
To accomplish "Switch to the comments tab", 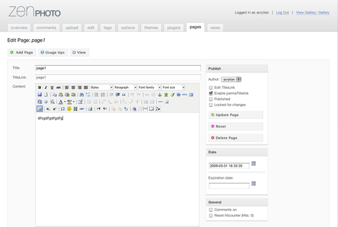I will pos(46,28).
